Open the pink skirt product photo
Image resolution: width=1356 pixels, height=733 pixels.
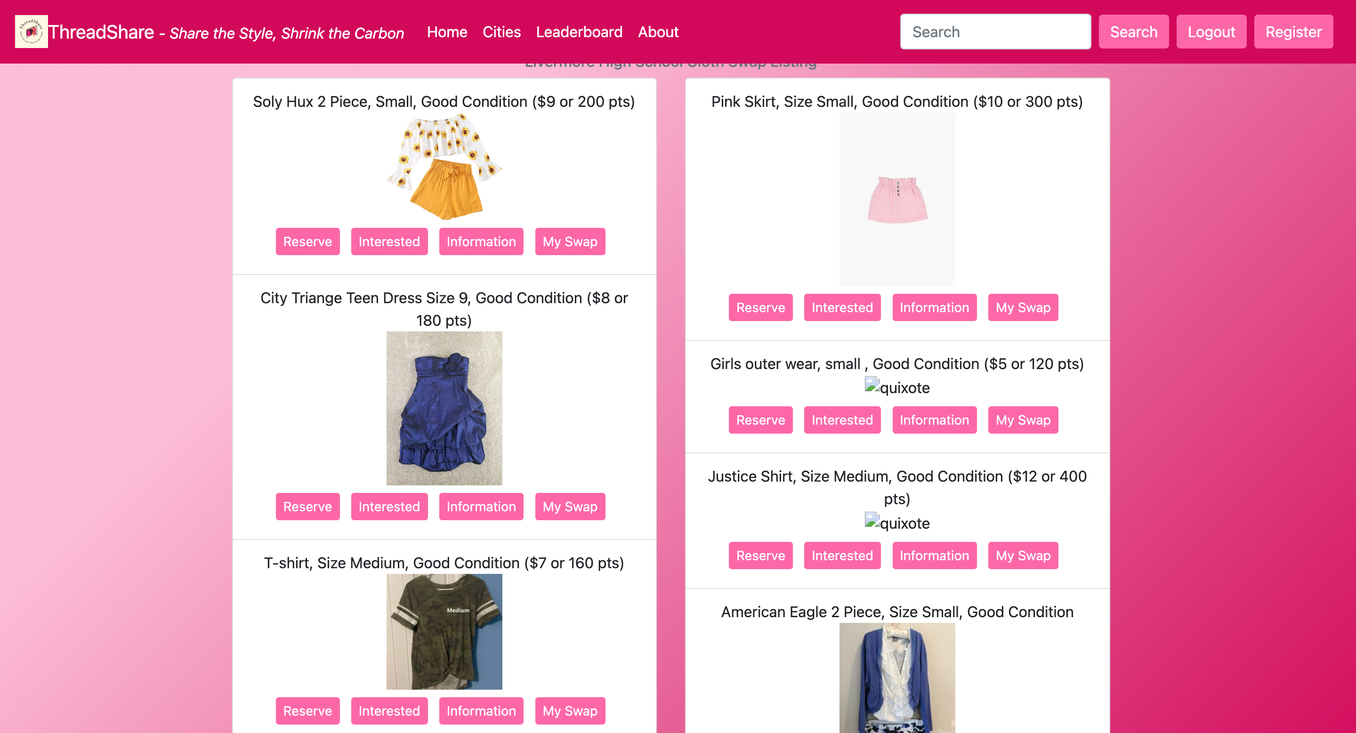pos(896,199)
